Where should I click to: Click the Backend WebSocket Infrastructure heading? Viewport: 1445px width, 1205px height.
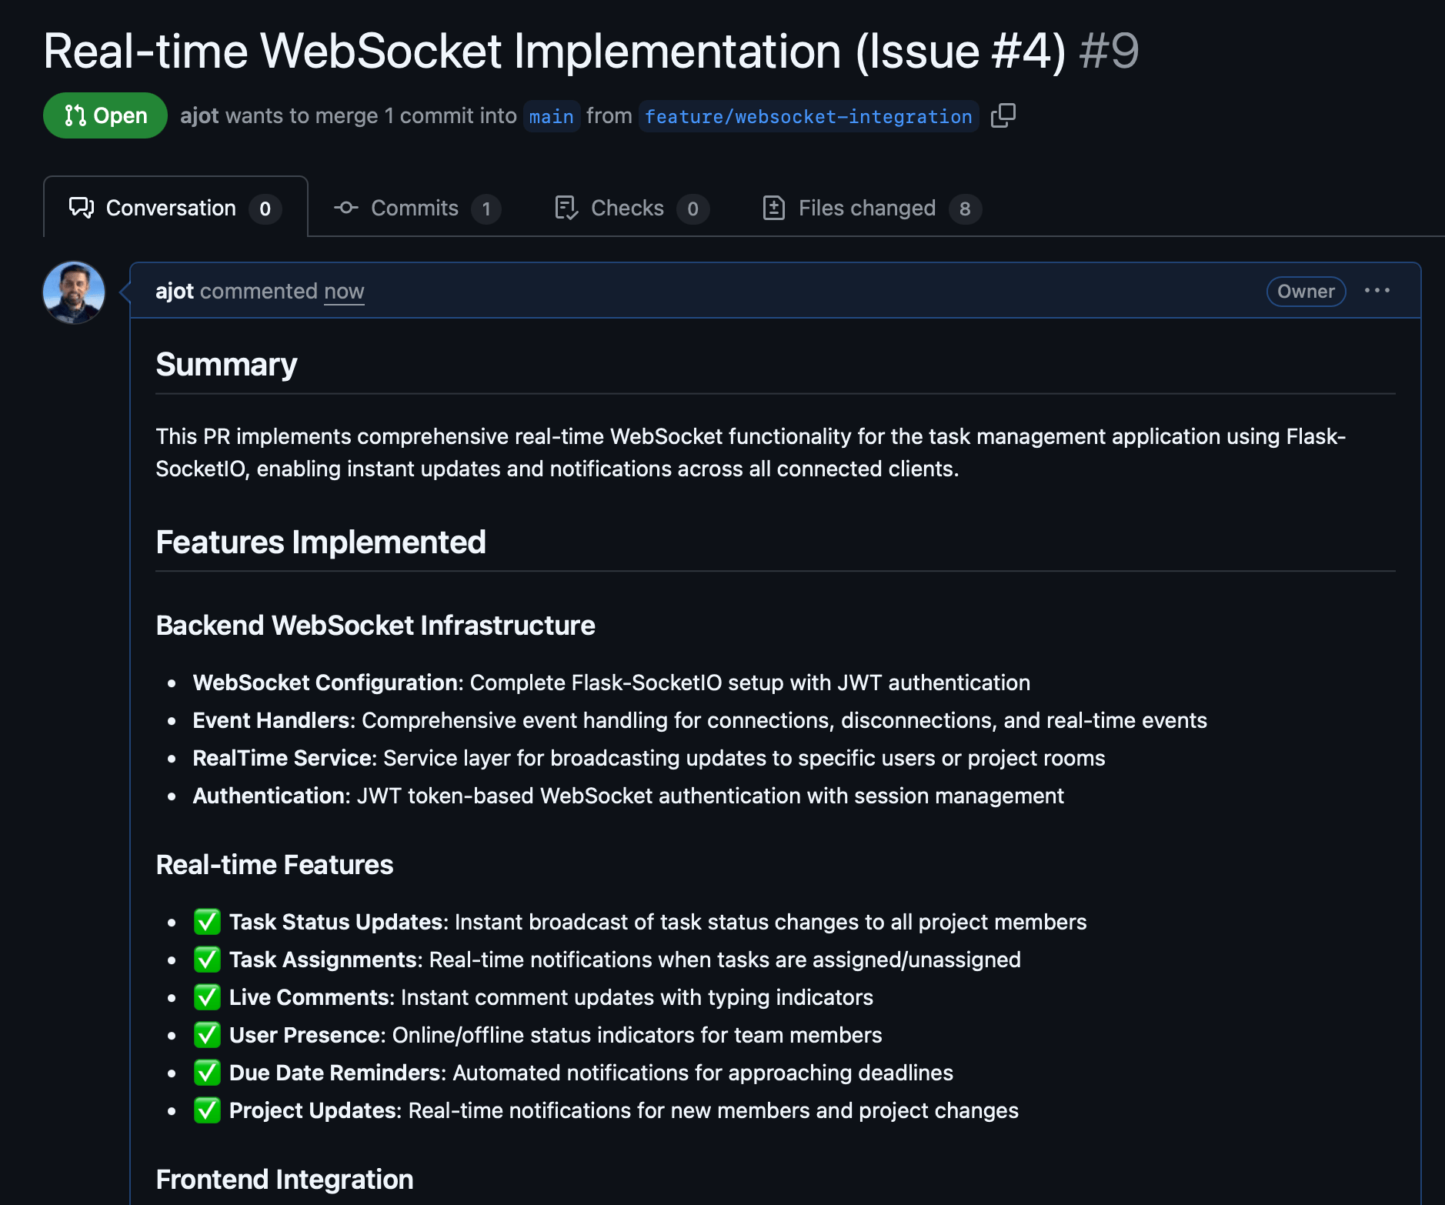tap(375, 626)
